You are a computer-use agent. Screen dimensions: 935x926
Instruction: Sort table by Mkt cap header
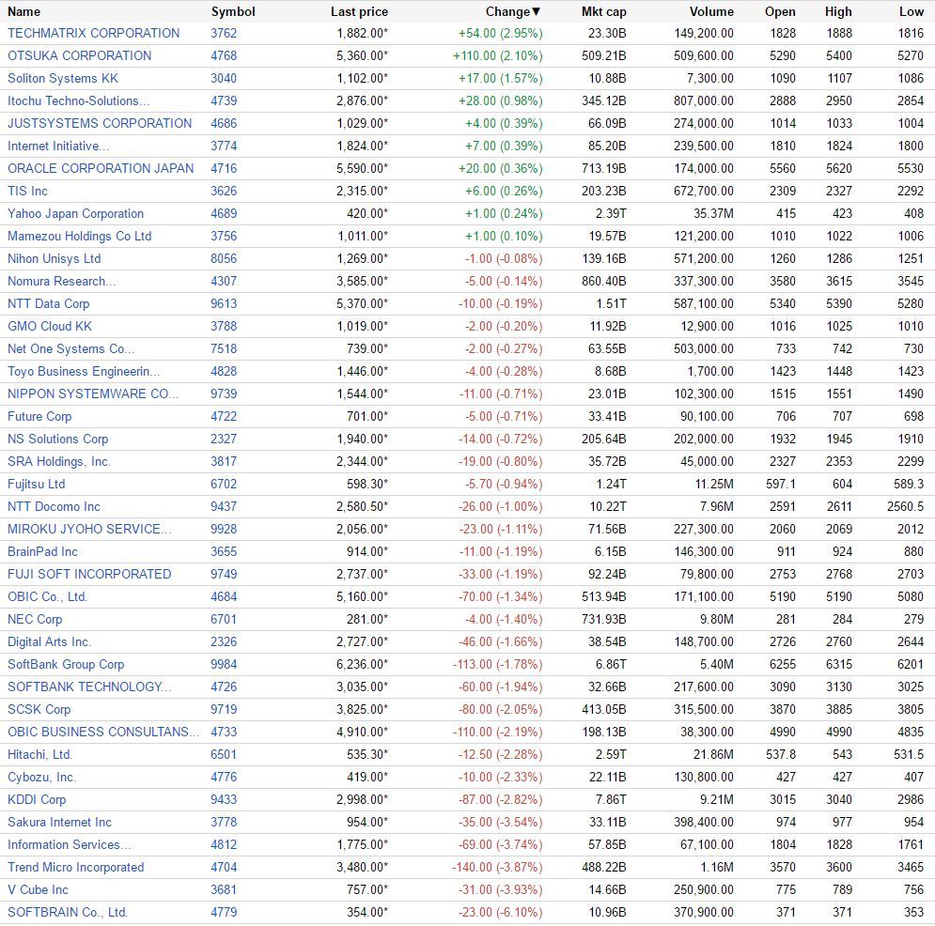(603, 11)
